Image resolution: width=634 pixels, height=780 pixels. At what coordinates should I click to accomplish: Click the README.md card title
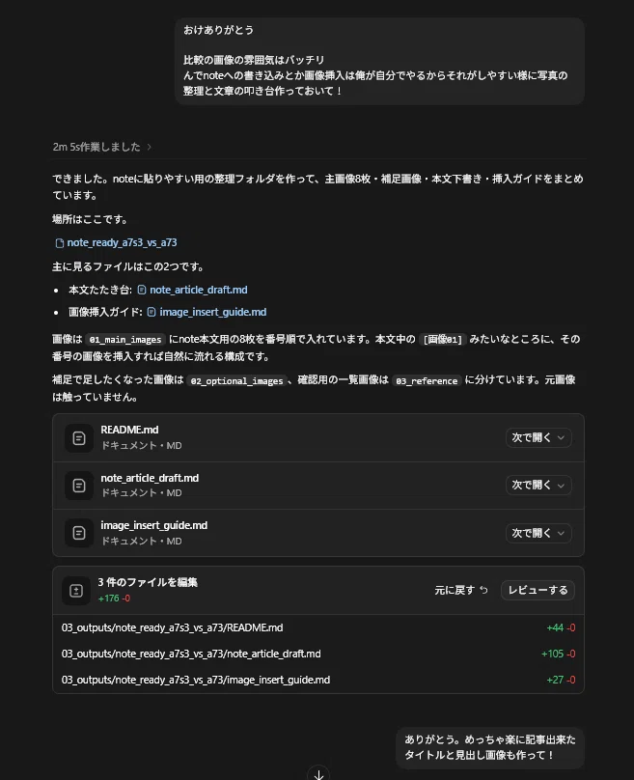(x=129, y=430)
